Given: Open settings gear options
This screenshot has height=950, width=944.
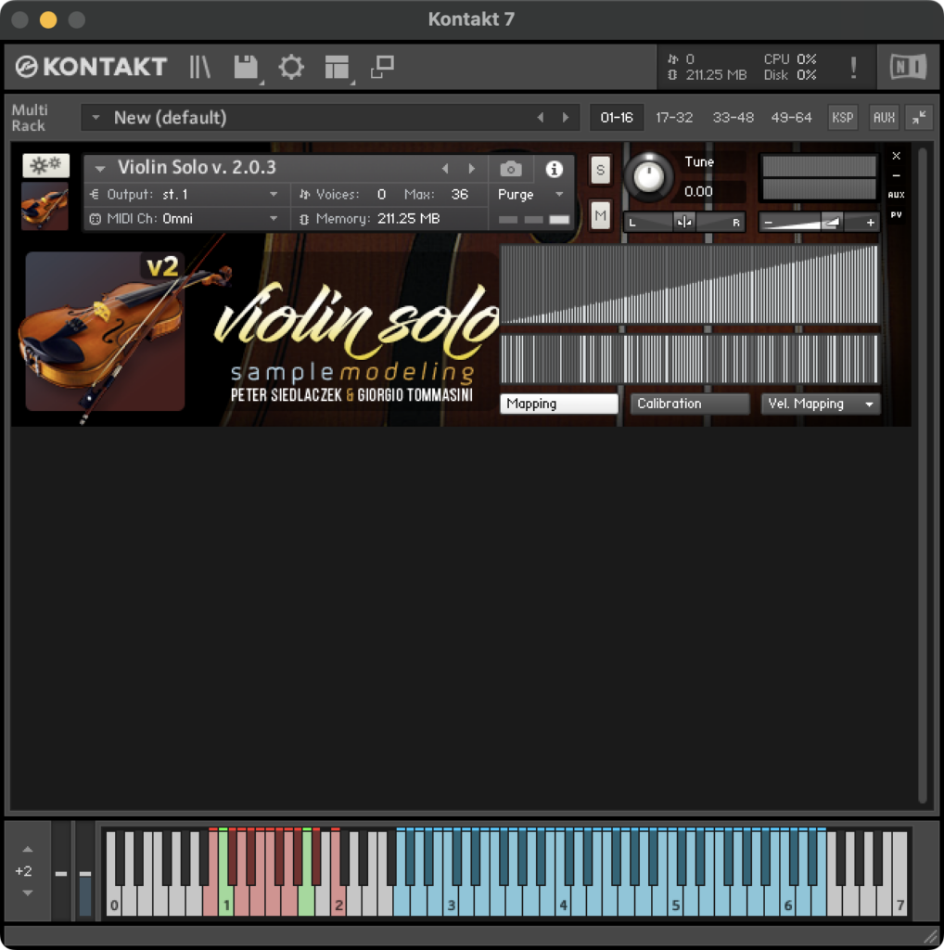Looking at the screenshot, I should (x=290, y=67).
